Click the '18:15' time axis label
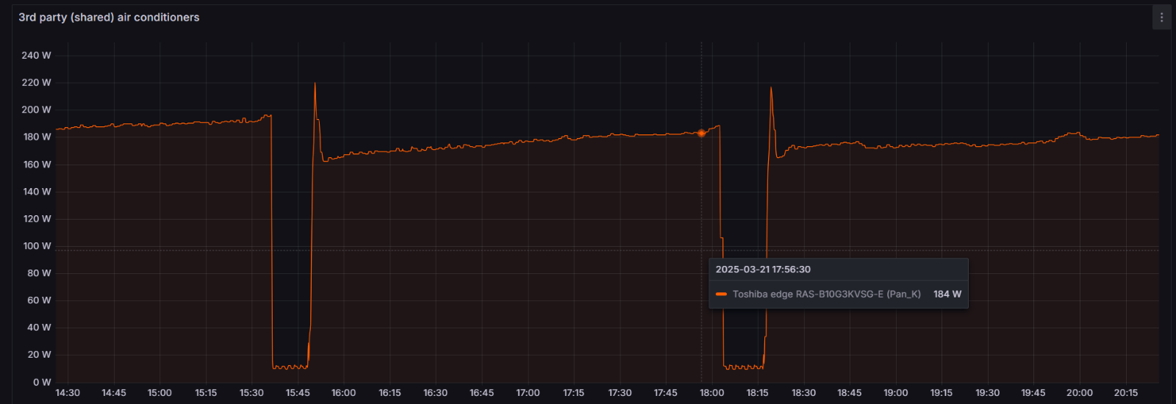This screenshot has height=404, width=1176. pyautogui.click(x=757, y=393)
